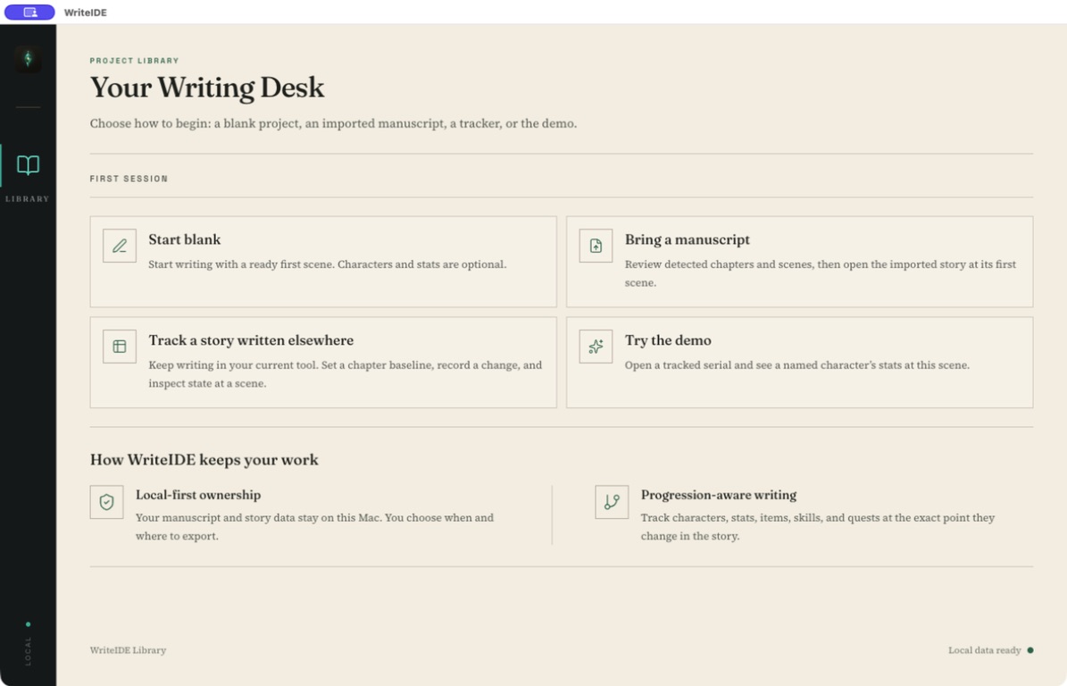The height and width of the screenshot is (686, 1067).
Task: Click the Progression-aware writing title
Action: [x=719, y=495]
